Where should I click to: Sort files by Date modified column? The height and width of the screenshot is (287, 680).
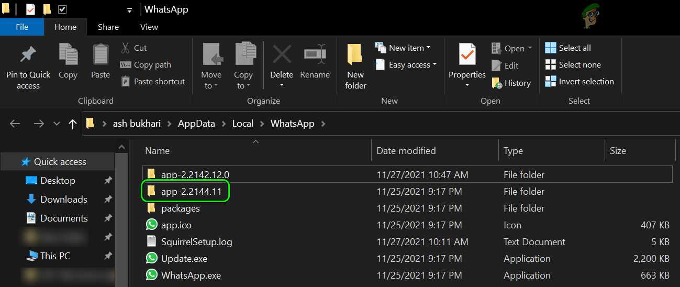[406, 151]
